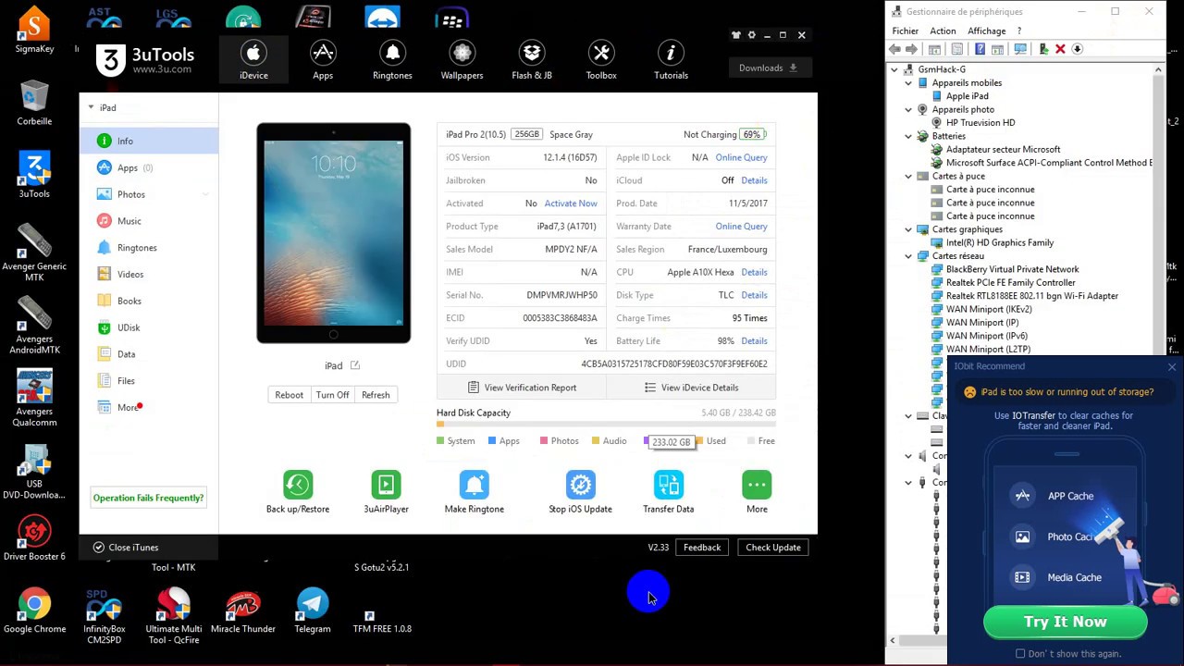
Task: Click the Reboot button
Action: coord(289,395)
